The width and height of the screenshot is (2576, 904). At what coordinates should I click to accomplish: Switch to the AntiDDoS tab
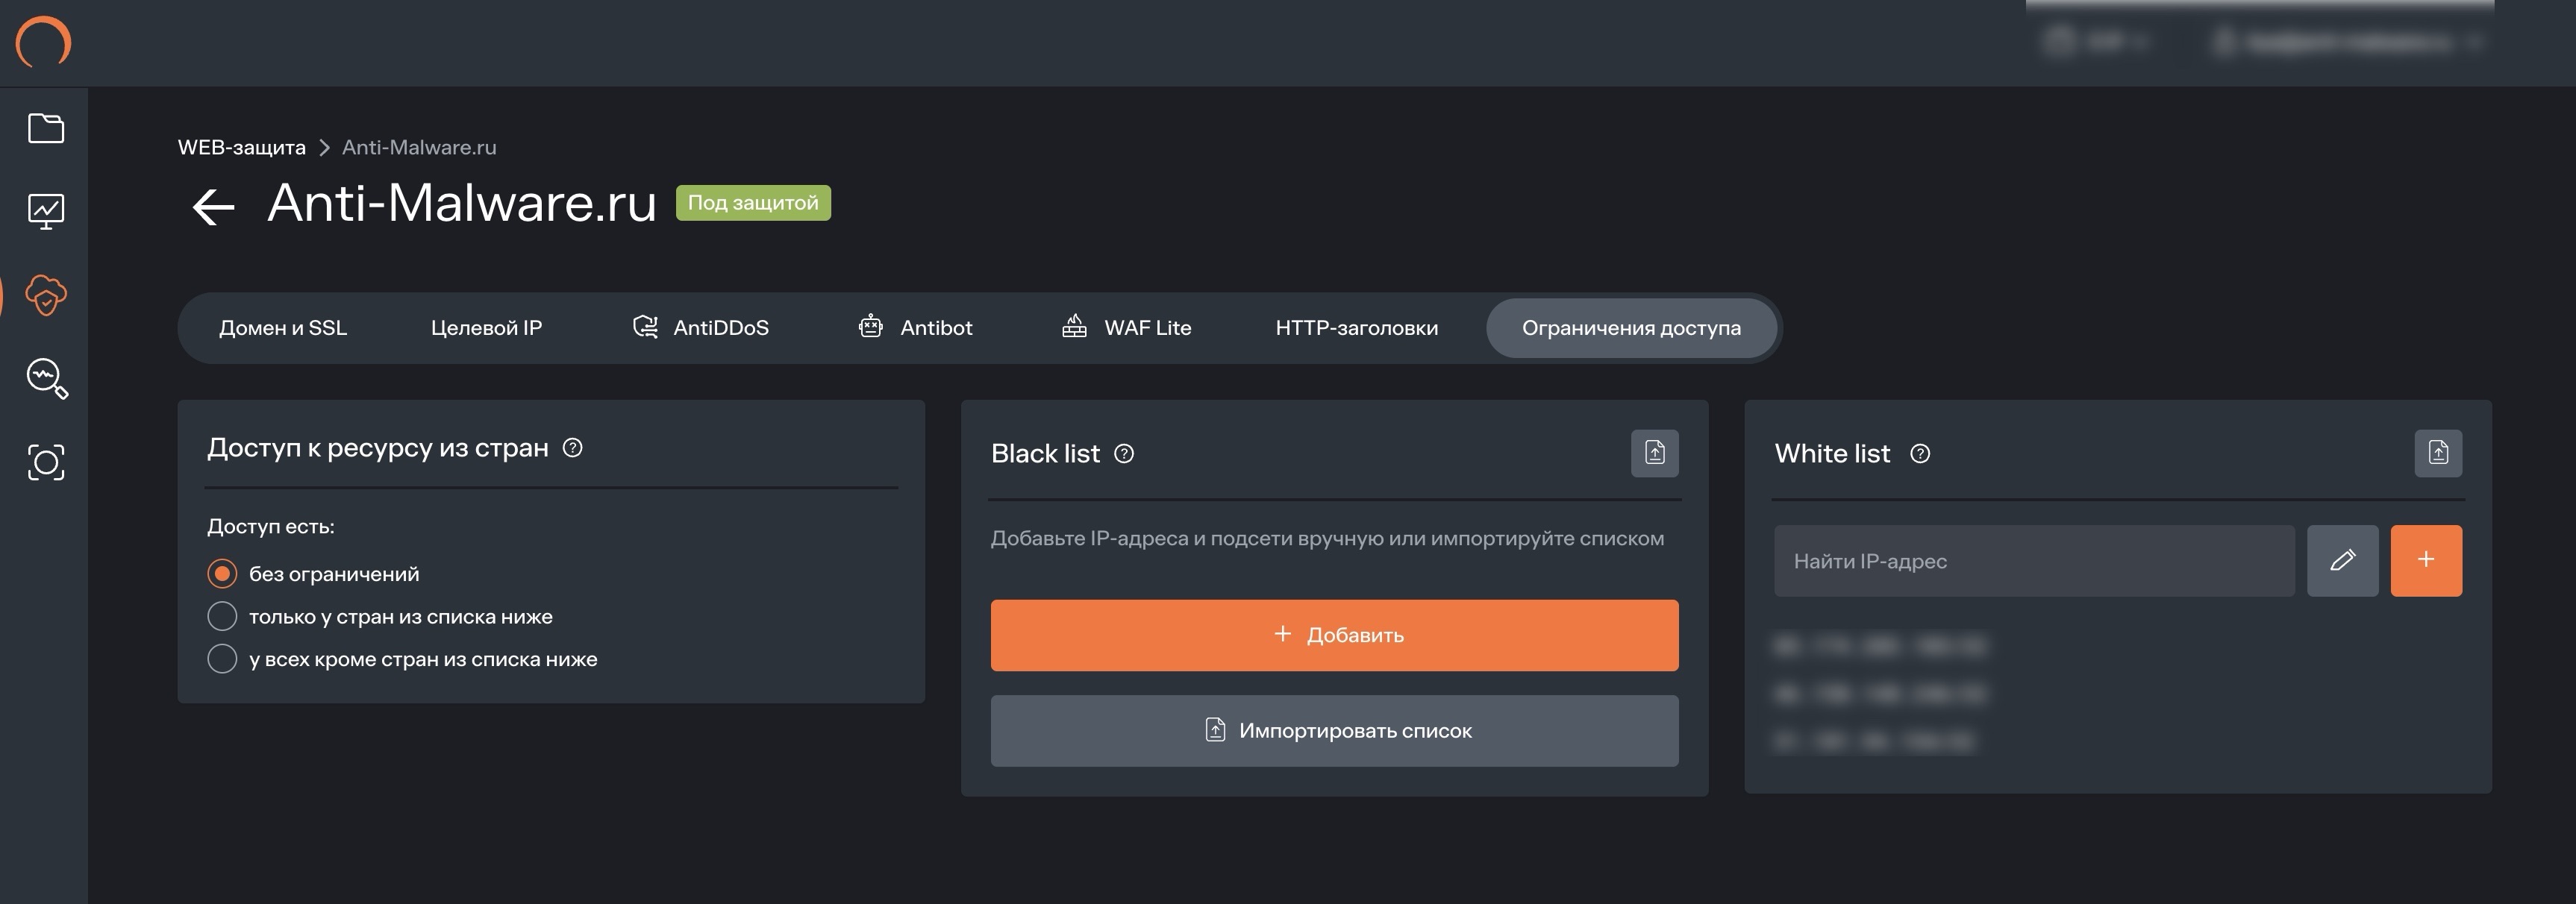point(700,328)
